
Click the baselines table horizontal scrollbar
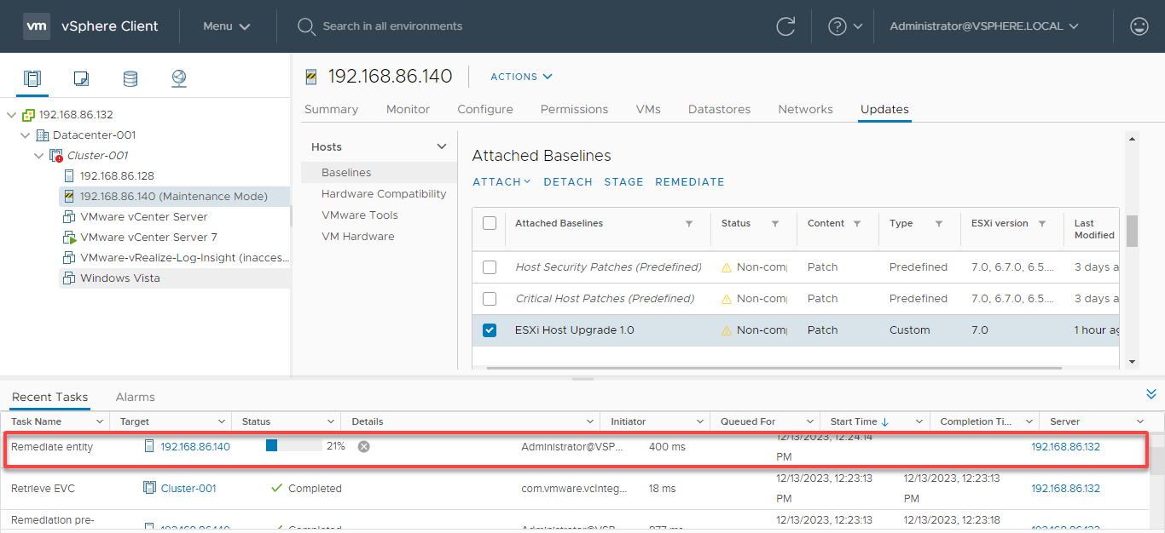point(774,368)
